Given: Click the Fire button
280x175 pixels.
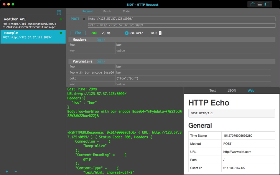Looking at the screenshot, I should (x=78, y=33).
